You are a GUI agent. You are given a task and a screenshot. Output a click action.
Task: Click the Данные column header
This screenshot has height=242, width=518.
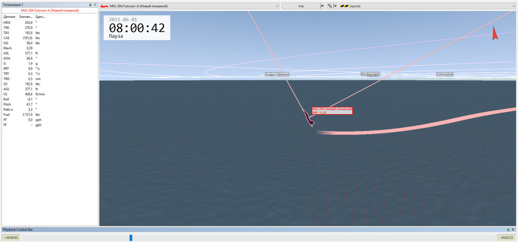point(9,17)
